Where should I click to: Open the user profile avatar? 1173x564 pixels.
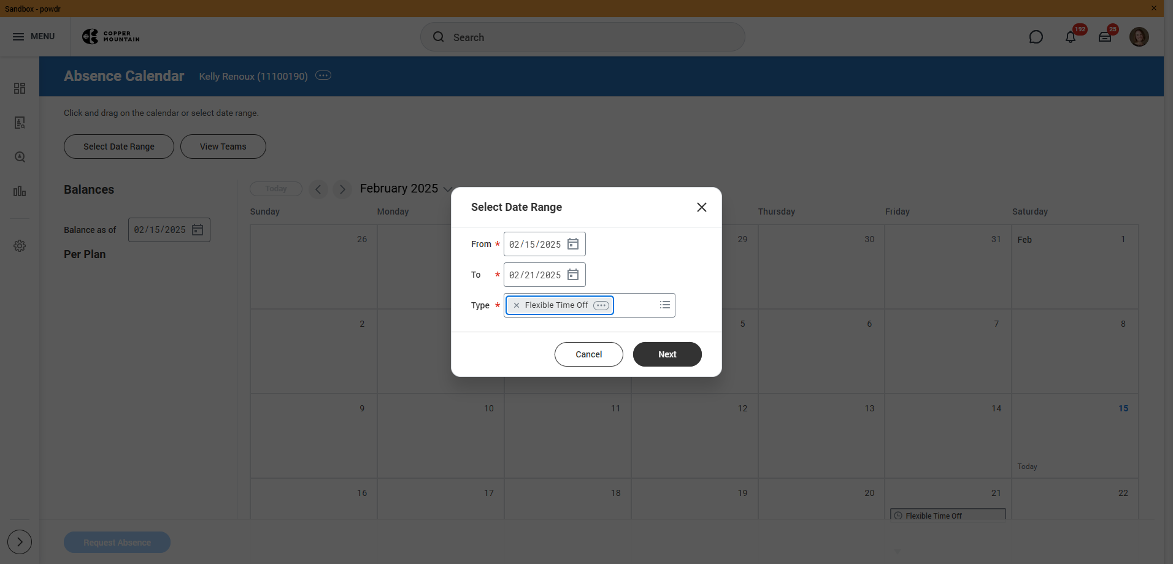coord(1139,37)
